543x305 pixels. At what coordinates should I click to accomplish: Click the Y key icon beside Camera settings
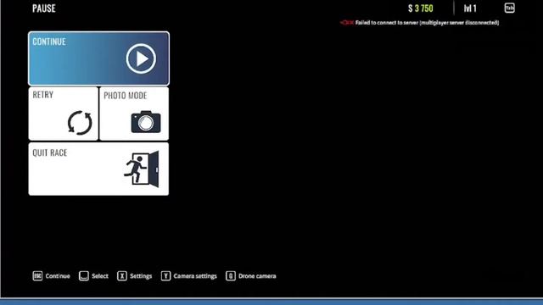[165, 276]
